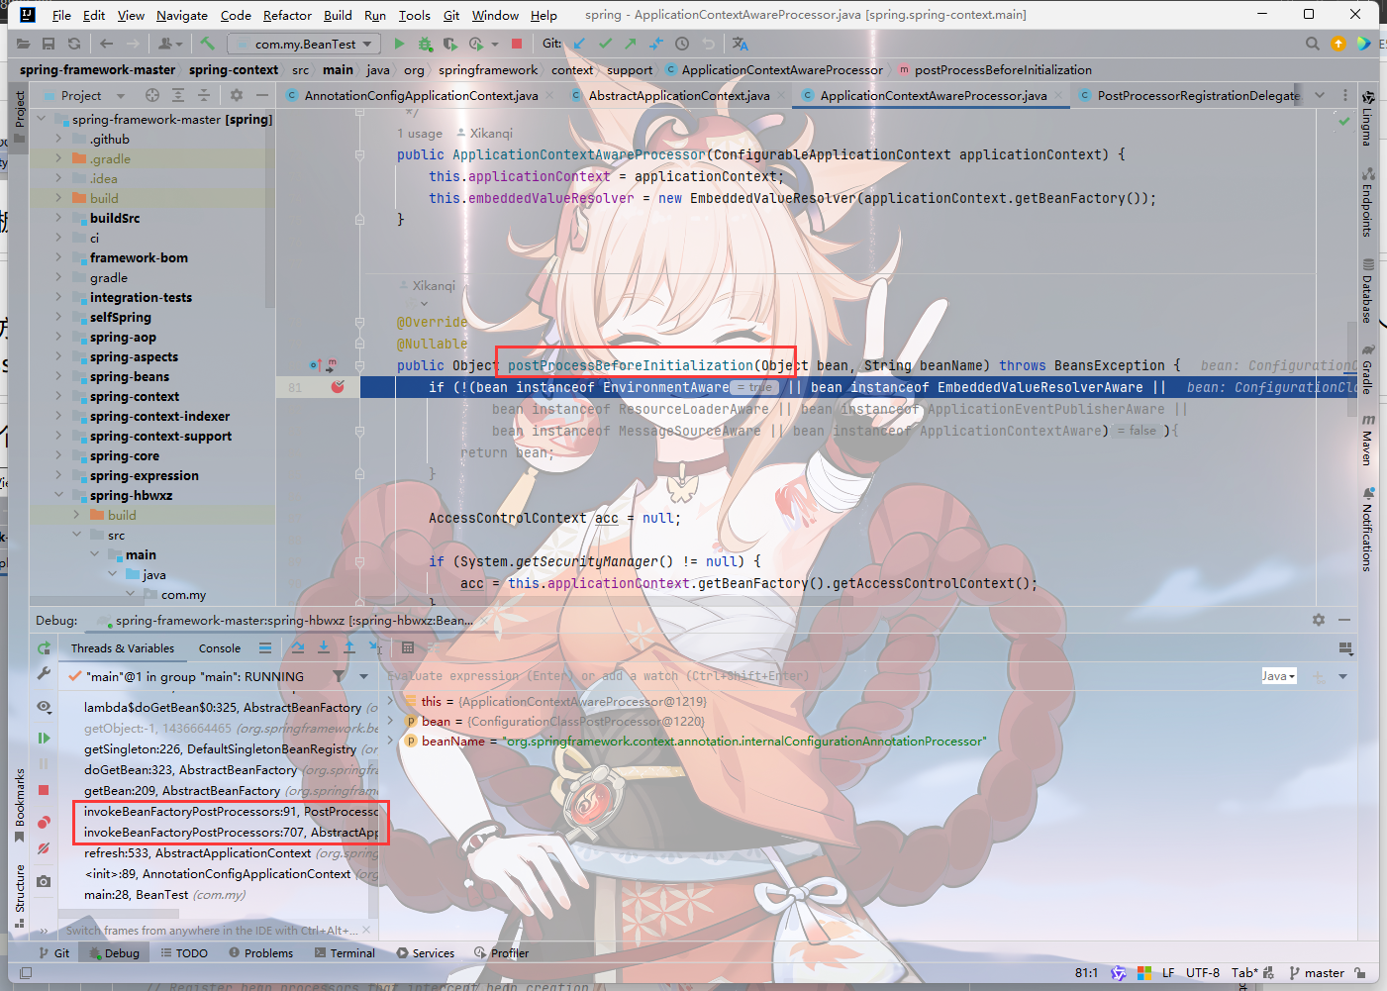The width and height of the screenshot is (1387, 991).
Task: Run com.my.BeanTest with the green play icon
Action: click(399, 44)
